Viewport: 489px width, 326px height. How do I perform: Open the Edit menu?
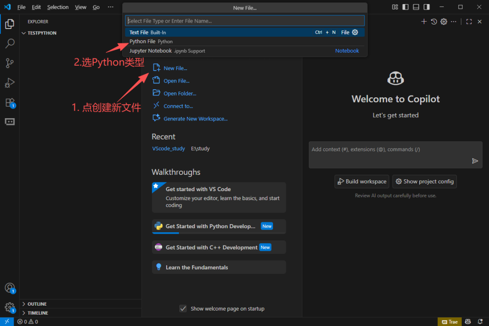[36, 7]
